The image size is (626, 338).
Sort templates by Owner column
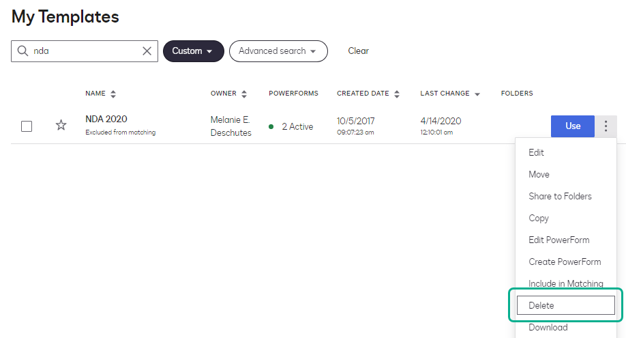click(x=228, y=94)
